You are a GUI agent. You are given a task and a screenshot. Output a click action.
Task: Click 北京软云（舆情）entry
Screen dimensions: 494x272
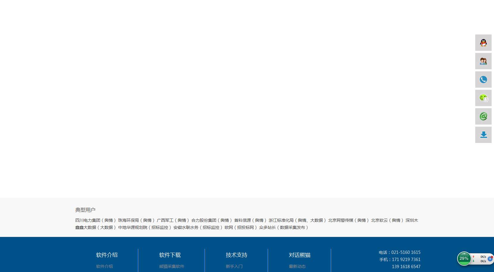(387, 220)
